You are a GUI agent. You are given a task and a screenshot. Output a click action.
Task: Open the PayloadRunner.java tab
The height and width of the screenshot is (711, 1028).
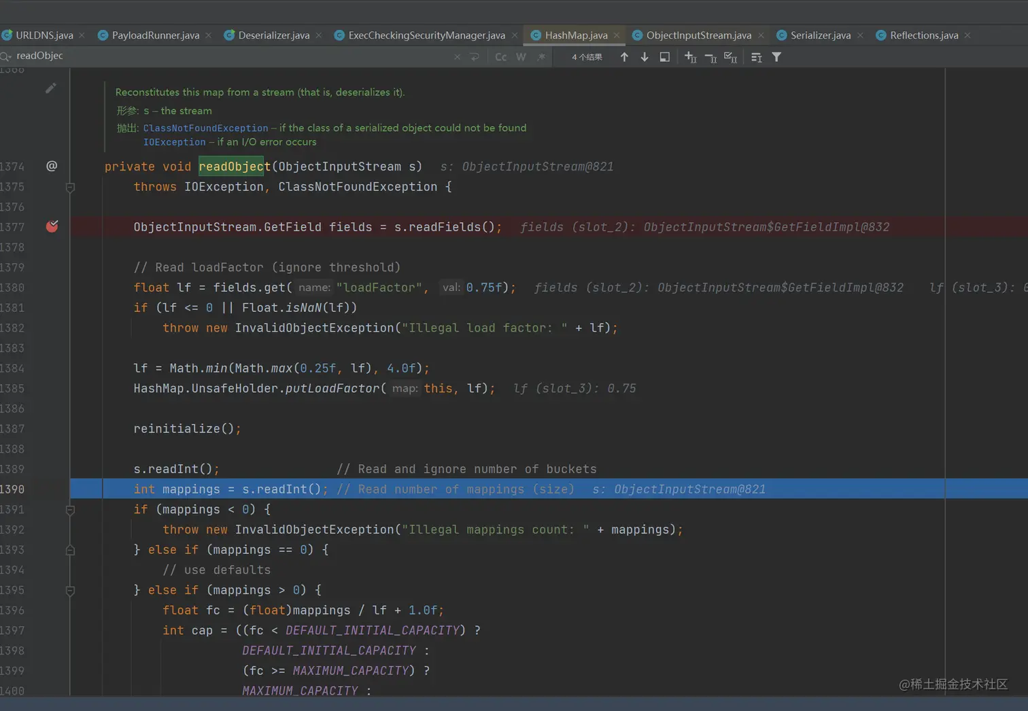coord(155,35)
